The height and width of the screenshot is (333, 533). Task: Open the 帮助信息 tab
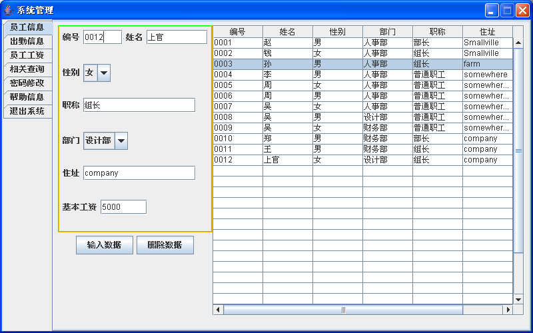coord(27,97)
